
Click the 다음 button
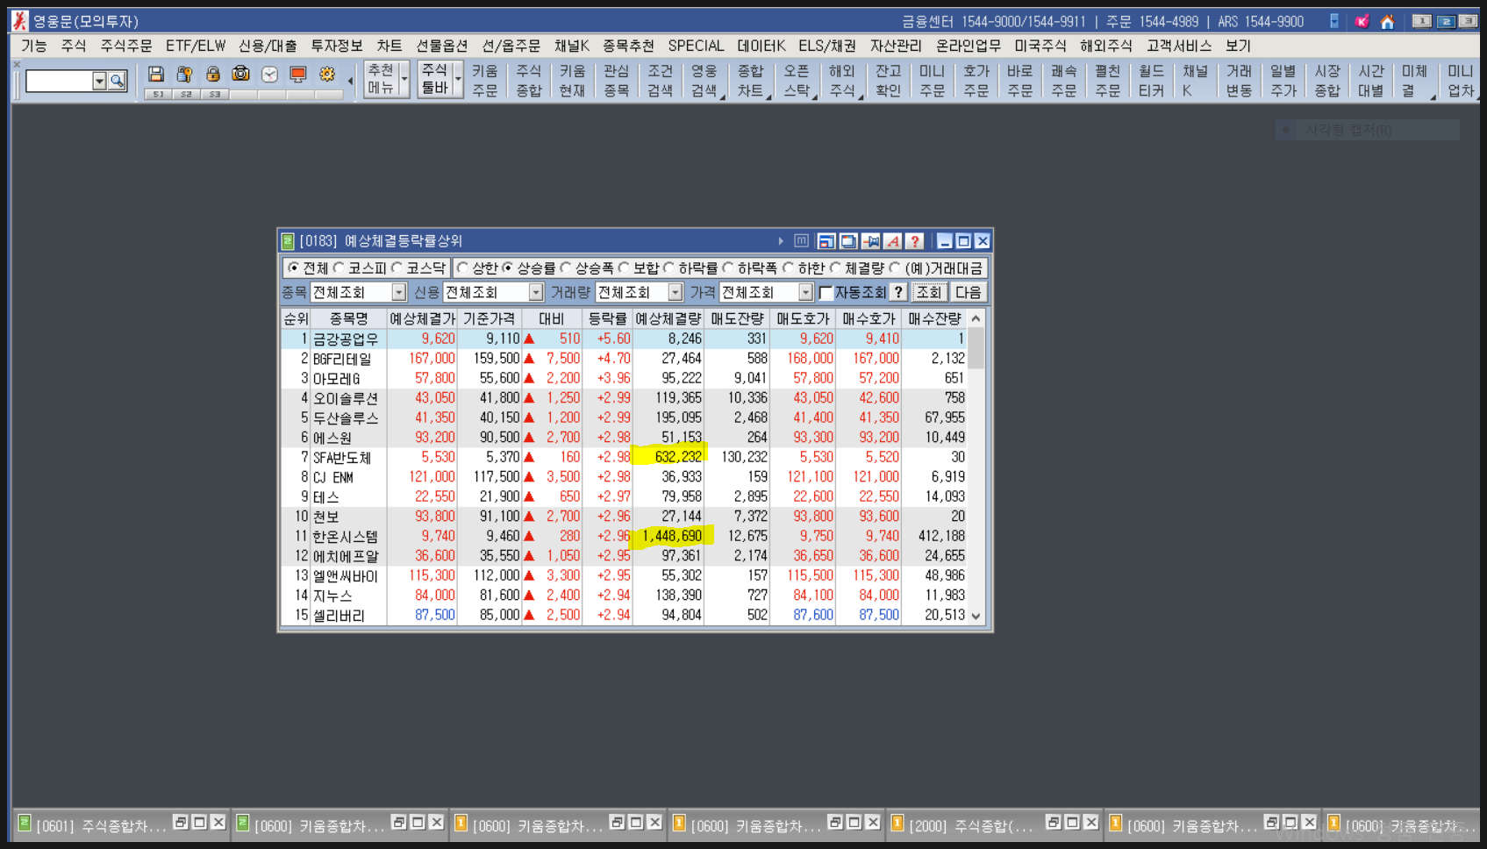(968, 293)
